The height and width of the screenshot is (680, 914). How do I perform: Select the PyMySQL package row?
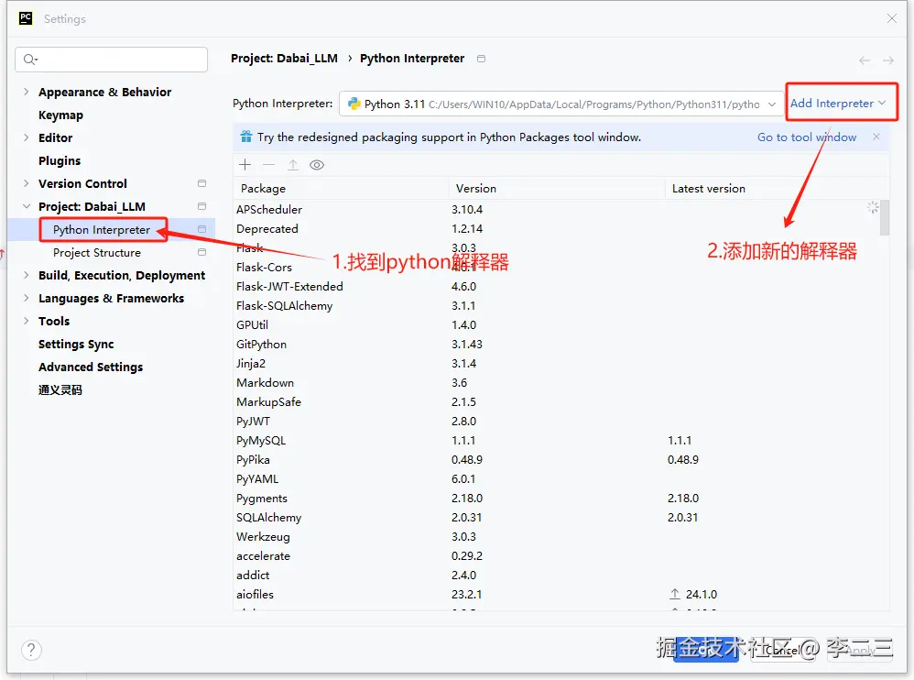pyautogui.click(x=557, y=440)
